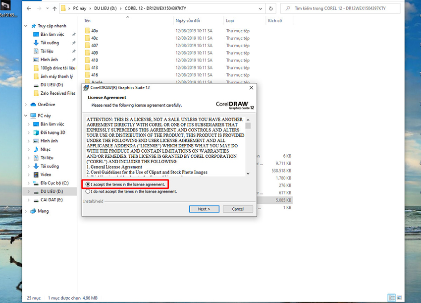Close the CorelDRAW Graphics Suite 12 dialog
The width and height of the screenshot is (421, 303).
[x=251, y=88]
